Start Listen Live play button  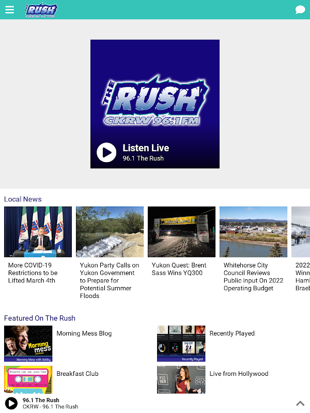(106, 152)
